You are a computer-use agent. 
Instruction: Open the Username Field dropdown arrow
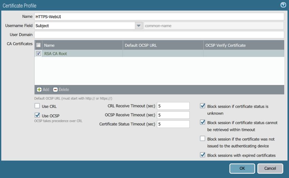coord(139,26)
